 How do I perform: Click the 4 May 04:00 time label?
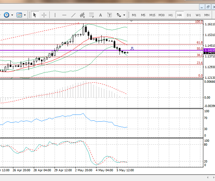[105, 170]
